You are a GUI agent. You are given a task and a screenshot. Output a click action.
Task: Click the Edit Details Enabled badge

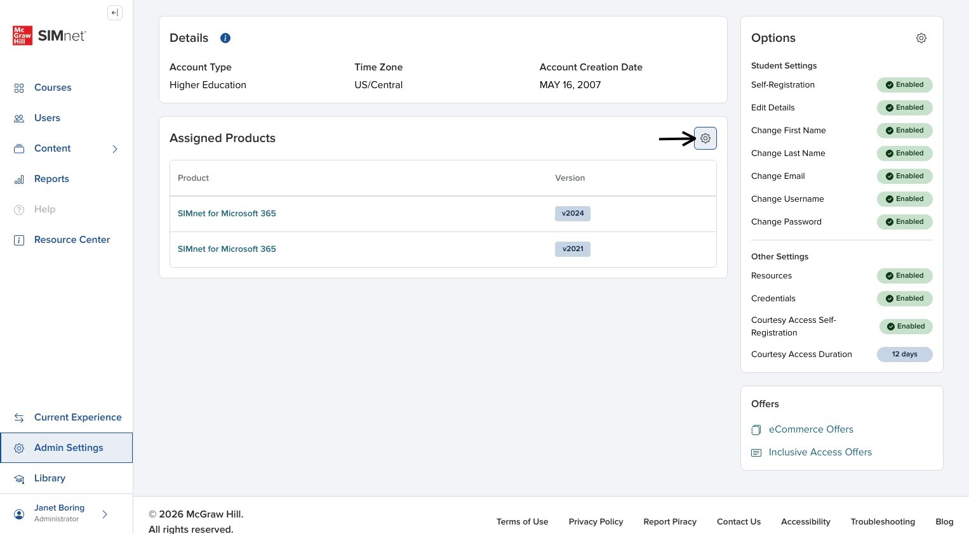pos(905,108)
